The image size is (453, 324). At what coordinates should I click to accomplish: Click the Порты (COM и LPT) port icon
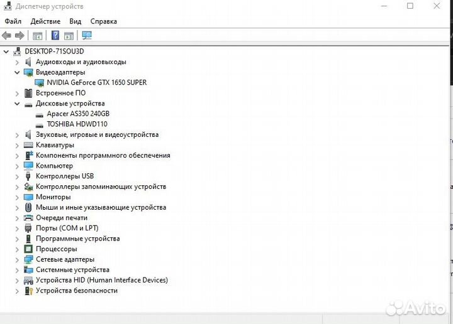pyautogui.click(x=28, y=229)
